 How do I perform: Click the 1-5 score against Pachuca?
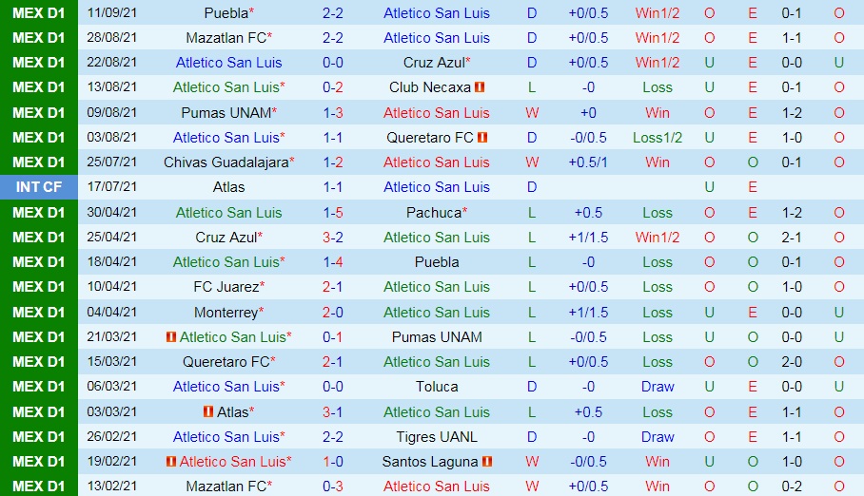click(x=333, y=213)
